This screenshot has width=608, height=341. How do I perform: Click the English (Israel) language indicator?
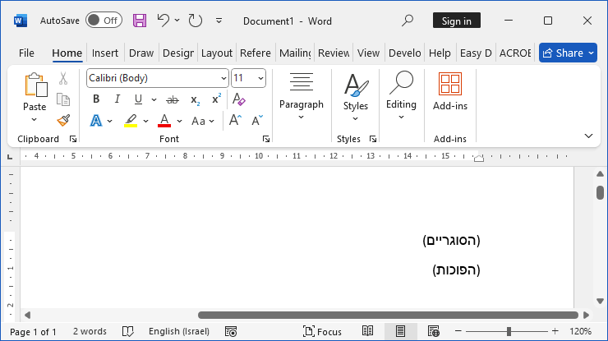point(178,331)
